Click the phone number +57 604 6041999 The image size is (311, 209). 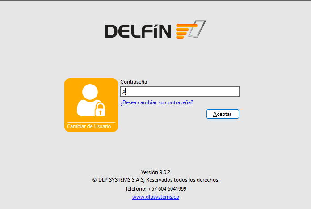click(167, 189)
